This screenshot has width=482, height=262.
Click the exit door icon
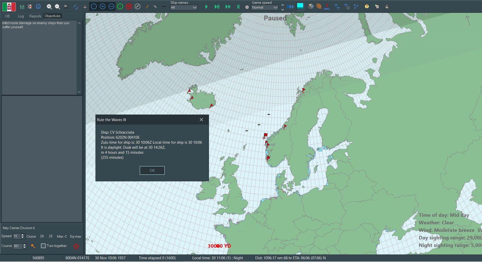click(30, 7)
